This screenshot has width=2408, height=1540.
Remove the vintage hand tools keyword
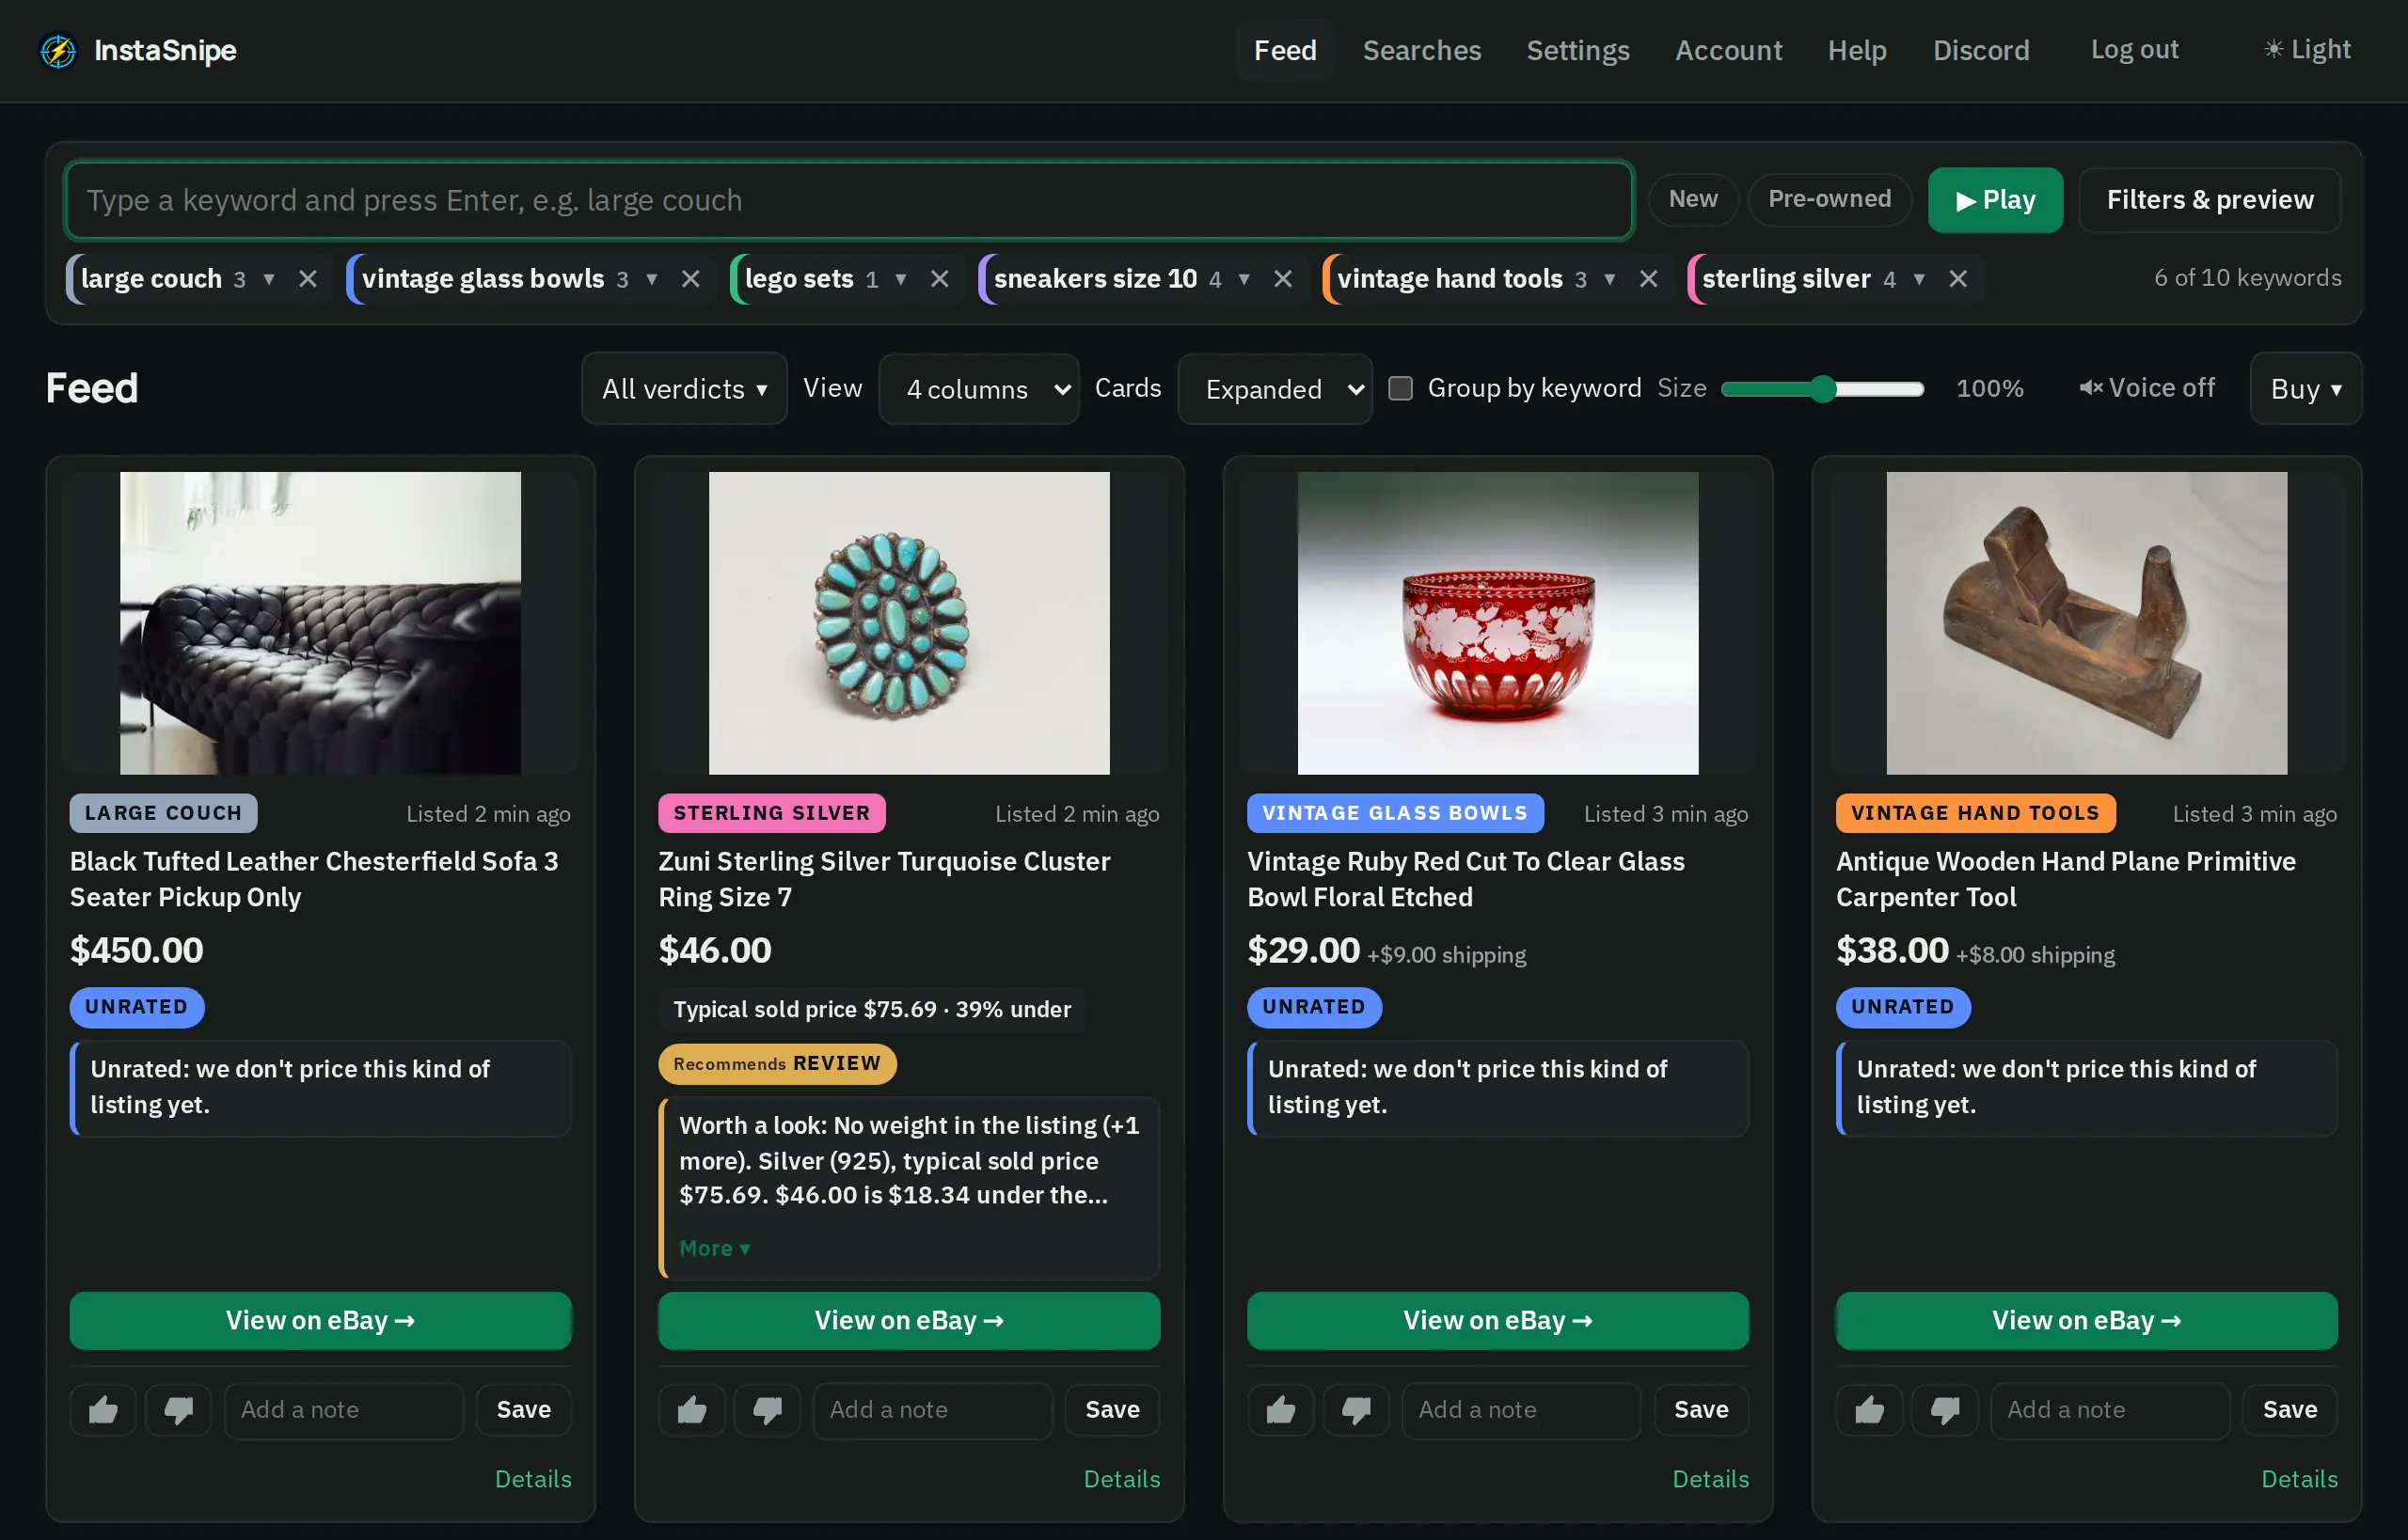[1649, 279]
